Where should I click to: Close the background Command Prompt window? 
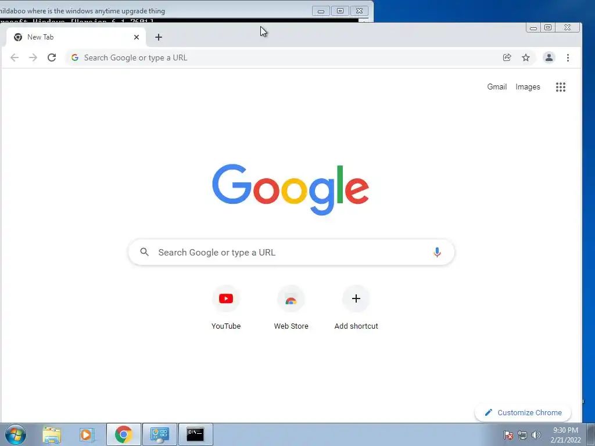coord(359,11)
